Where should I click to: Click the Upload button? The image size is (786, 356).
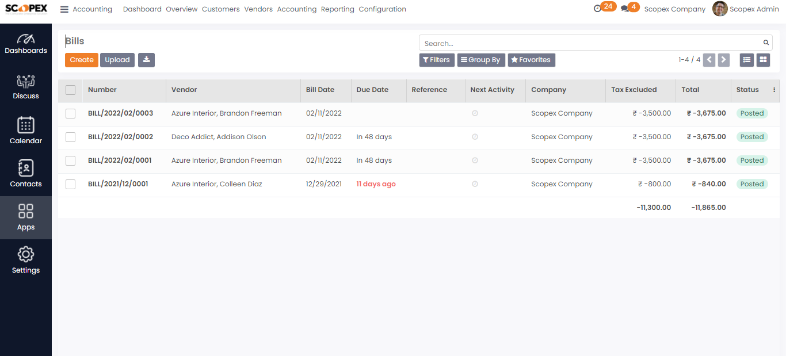(x=117, y=60)
